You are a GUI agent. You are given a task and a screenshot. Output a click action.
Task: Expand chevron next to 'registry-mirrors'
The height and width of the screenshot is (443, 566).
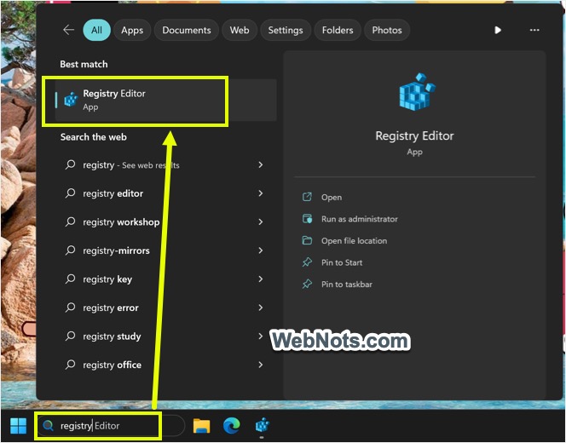pyautogui.click(x=261, y=250)
